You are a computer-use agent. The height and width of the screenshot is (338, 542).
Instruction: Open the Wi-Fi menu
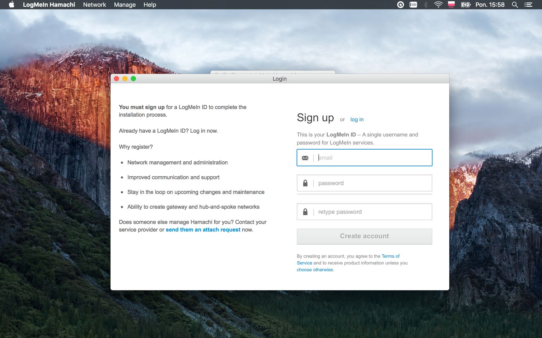coord(438,5)
